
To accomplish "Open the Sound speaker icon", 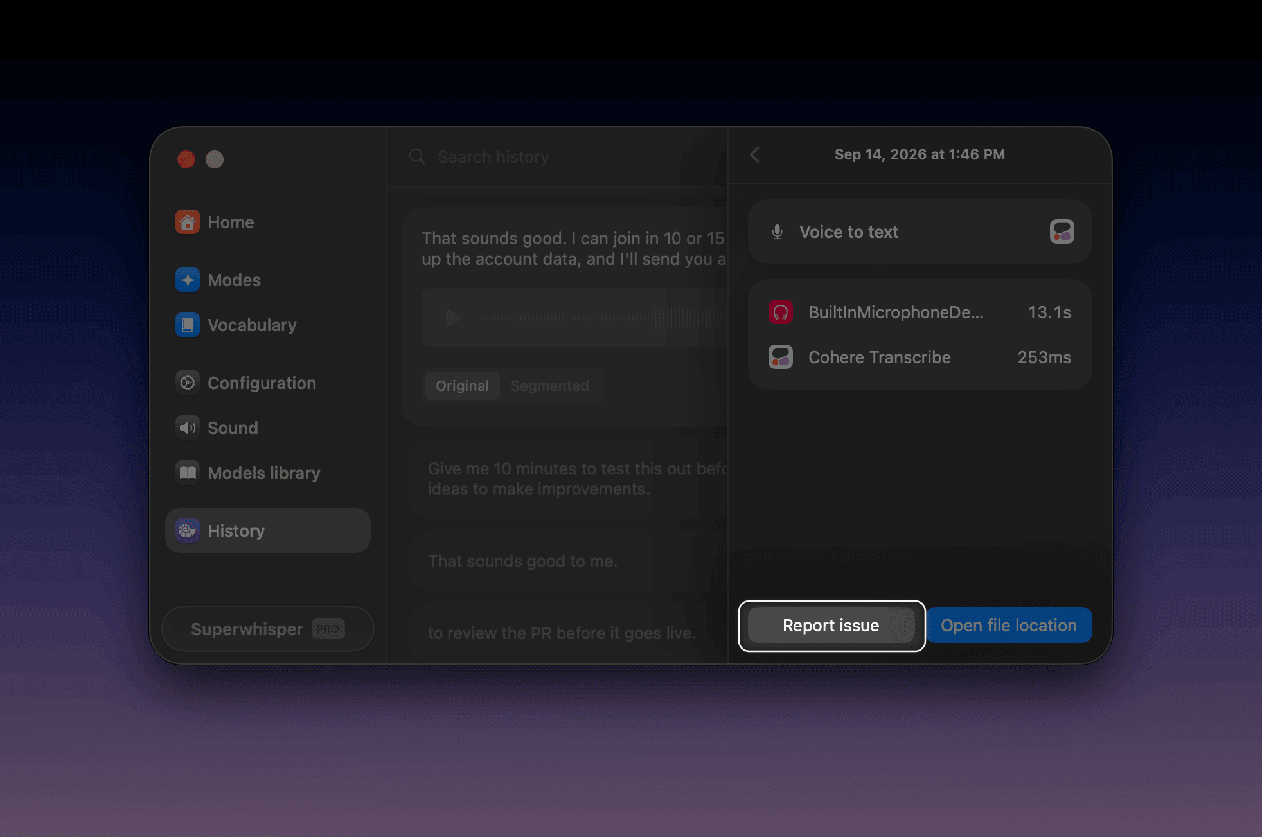I will pyautogui.click(x=188, y=428).
